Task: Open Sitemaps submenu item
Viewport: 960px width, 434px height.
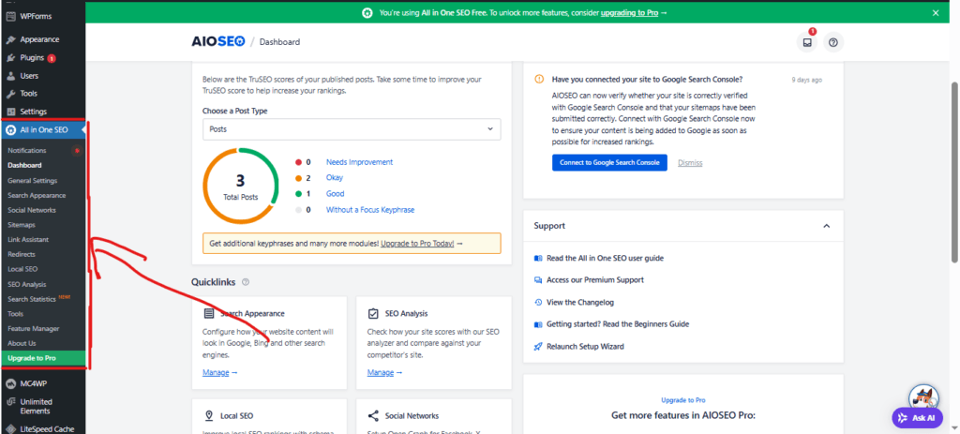Action: 22,225
